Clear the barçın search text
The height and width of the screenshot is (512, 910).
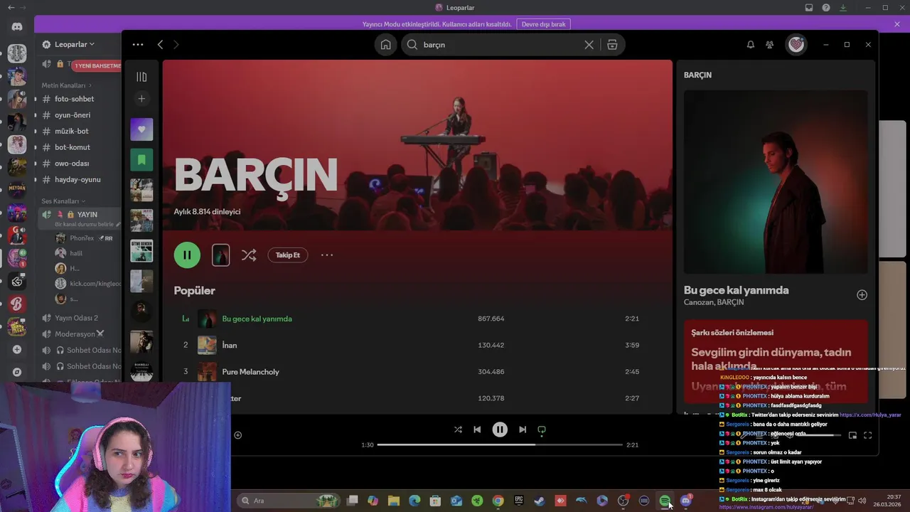(x=589, y=44)
